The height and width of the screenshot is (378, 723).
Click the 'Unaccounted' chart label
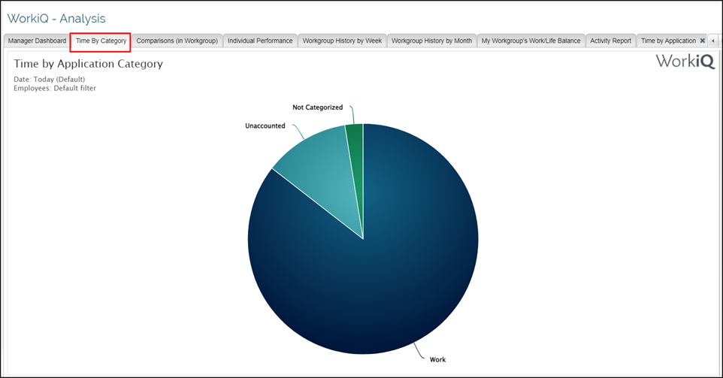click(265, 125)
